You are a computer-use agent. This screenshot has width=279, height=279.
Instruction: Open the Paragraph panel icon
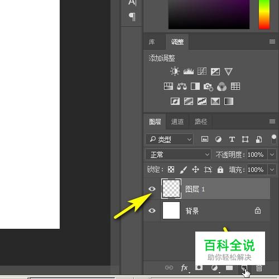[132, 17]
